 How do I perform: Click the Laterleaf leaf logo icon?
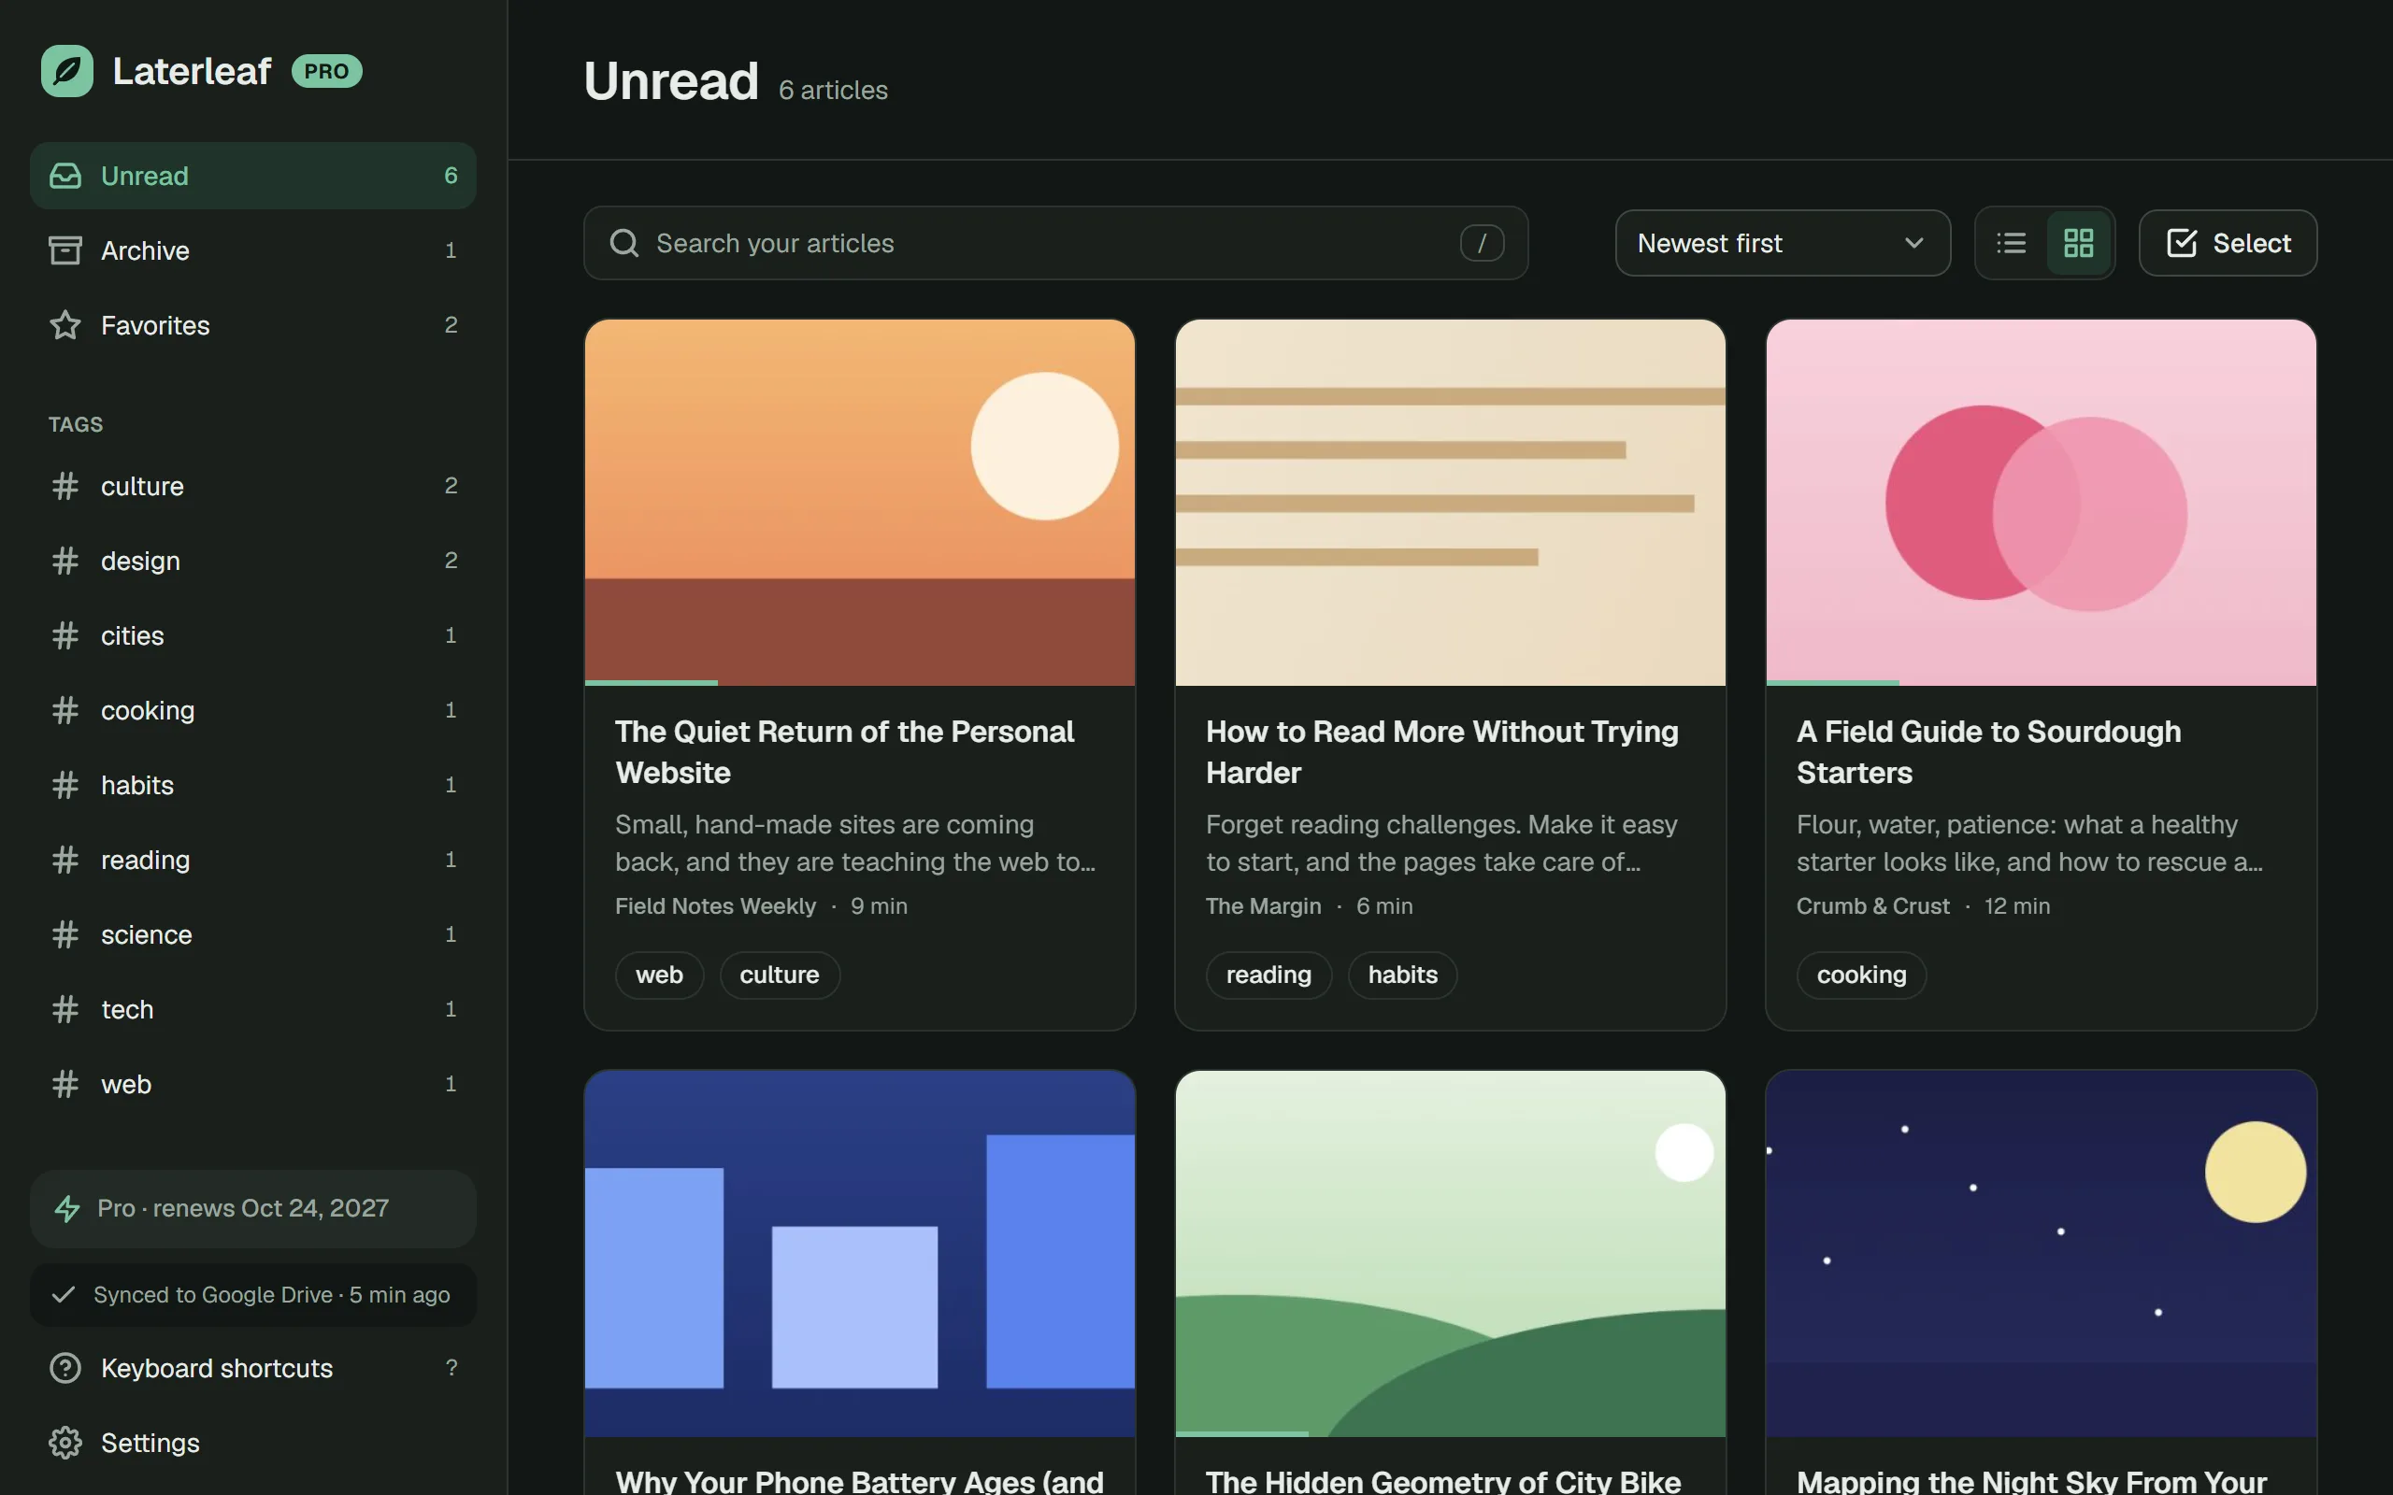point(67,71)
